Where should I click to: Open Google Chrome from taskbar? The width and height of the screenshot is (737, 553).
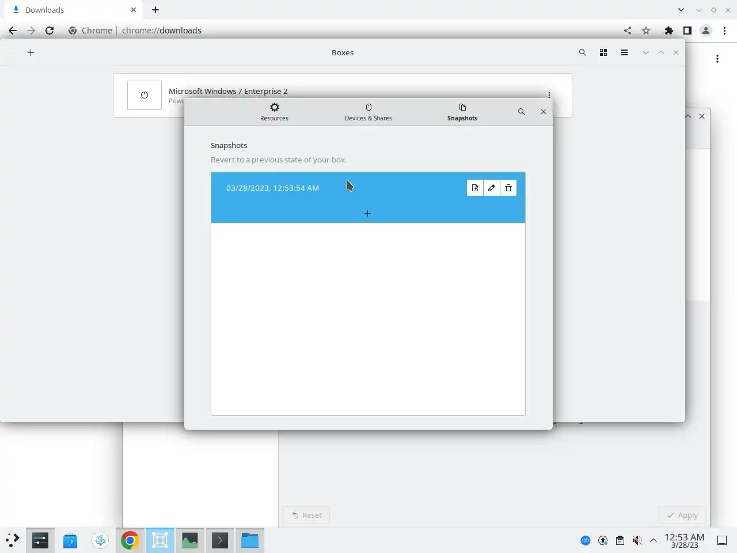(x=130, y=540)
